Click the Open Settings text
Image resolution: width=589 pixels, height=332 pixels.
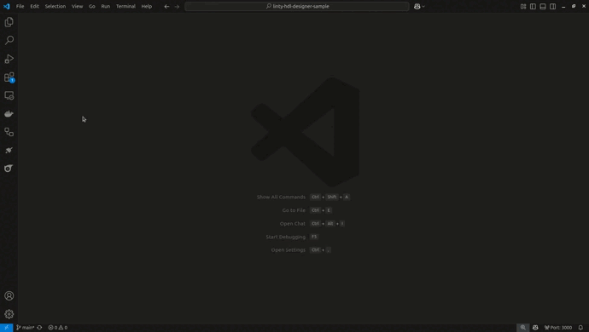point(289,250)
